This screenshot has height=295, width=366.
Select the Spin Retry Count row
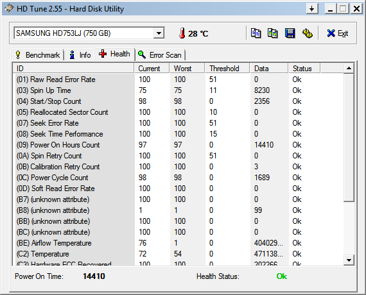coord(179,156)
